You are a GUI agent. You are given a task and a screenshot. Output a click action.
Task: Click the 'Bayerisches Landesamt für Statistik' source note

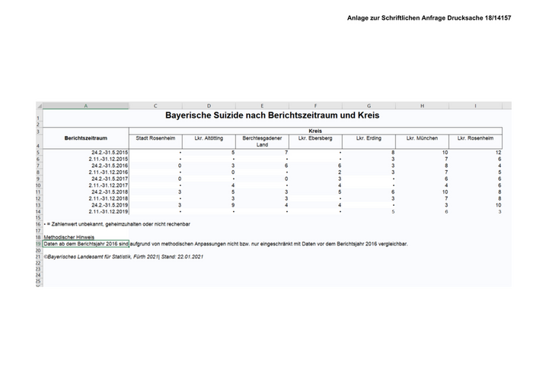[123, 258]
